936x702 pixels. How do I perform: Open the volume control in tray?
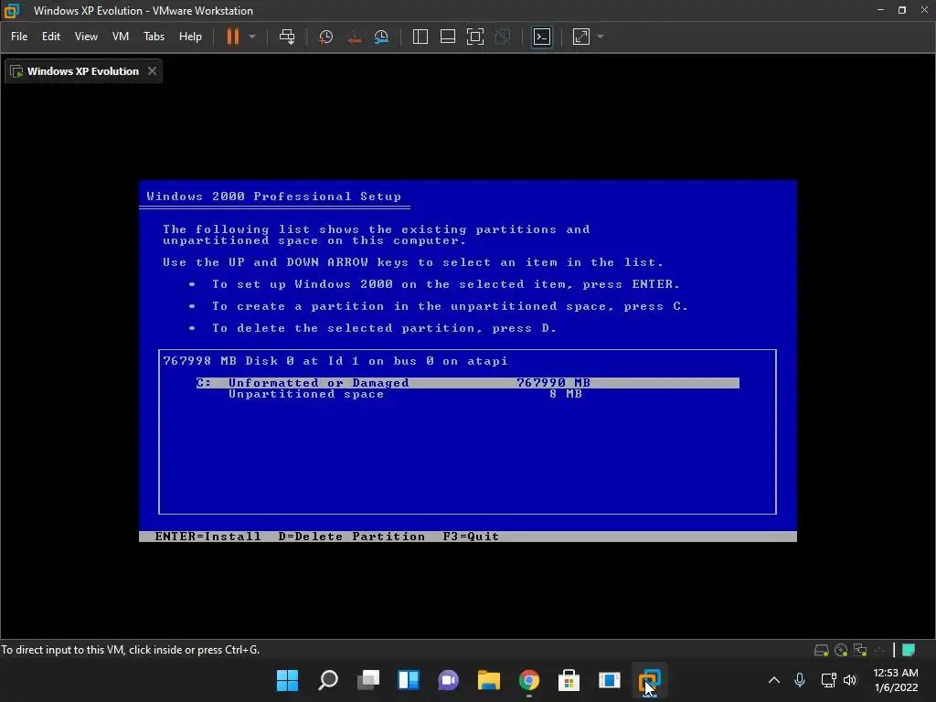(851, 680)
